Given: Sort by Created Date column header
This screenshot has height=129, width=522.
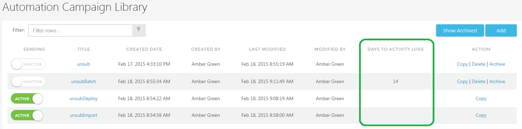Looking at the screenshot, I should tap(144, 49).
